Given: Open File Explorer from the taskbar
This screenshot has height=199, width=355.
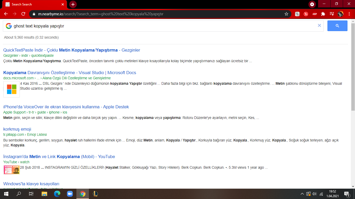Looking at the screenshot, I should [x=44, y=194].
